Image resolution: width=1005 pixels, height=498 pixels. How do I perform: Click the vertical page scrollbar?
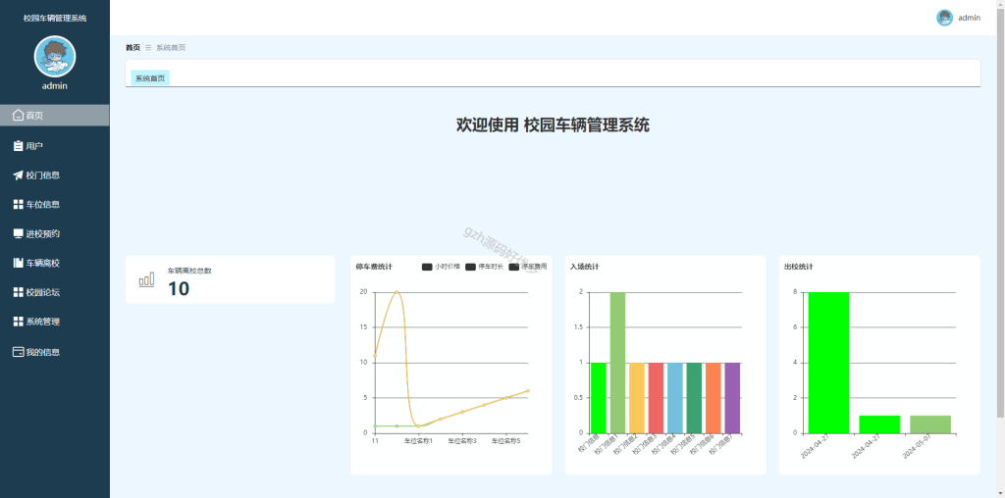1000,211
